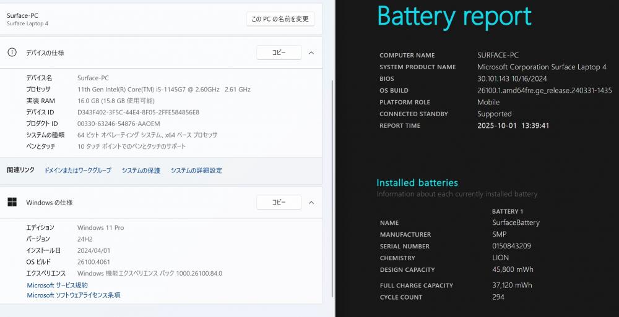Screen dimensions: 619x317
Task: Select report time 2025-10-01 13:39:41
Action: coord(513,125)
